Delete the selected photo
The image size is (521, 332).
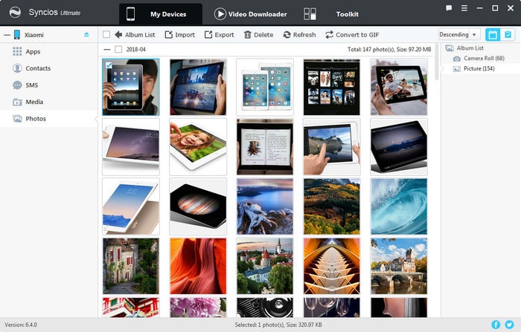tap(258, 34)
